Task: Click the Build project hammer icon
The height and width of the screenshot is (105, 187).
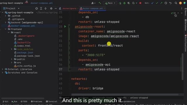Action: point(100,3)
